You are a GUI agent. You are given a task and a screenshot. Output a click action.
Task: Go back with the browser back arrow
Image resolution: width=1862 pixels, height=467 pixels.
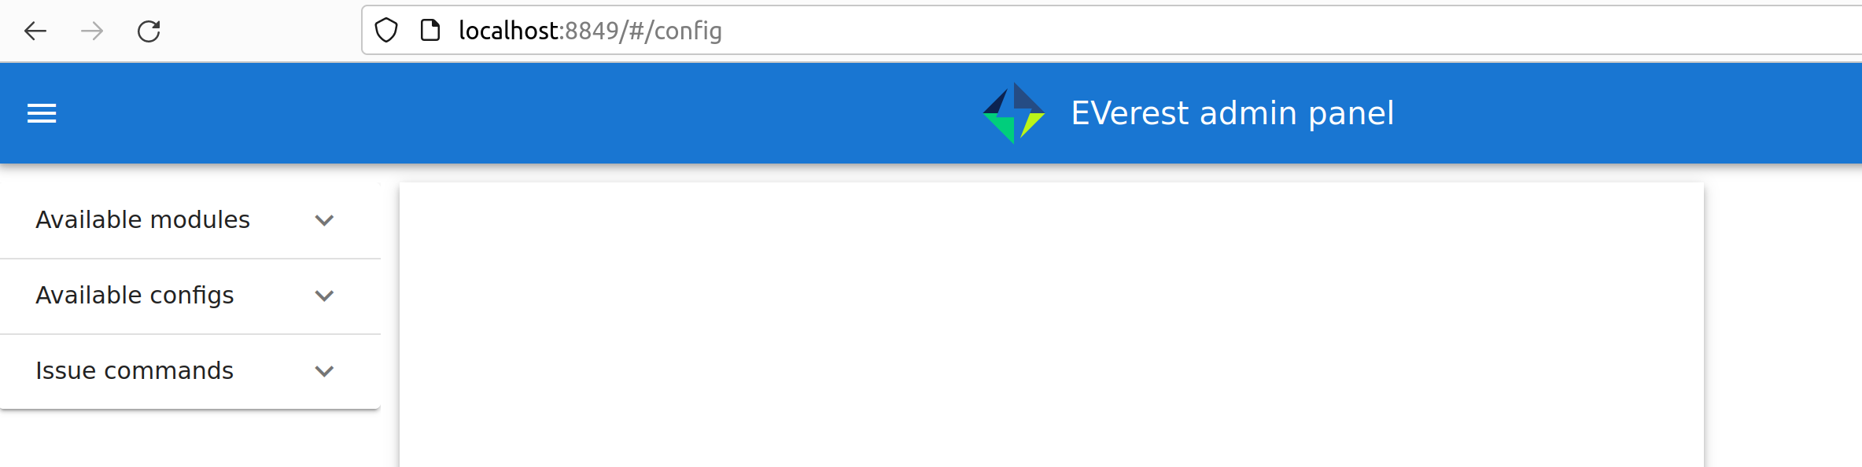35,31
